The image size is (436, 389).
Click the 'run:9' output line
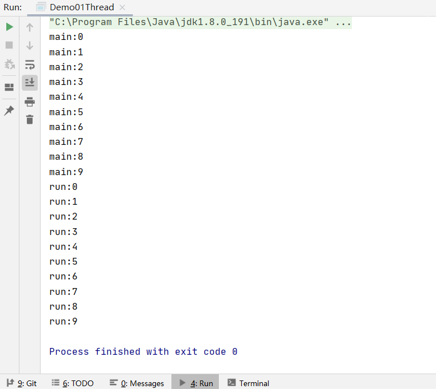click(63, 322)
